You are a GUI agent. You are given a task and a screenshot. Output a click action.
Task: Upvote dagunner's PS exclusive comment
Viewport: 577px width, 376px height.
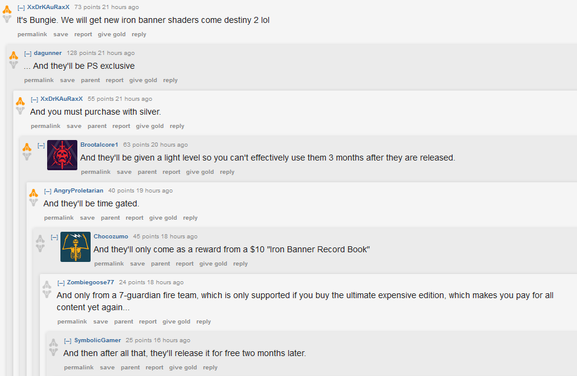click(14, 55)
